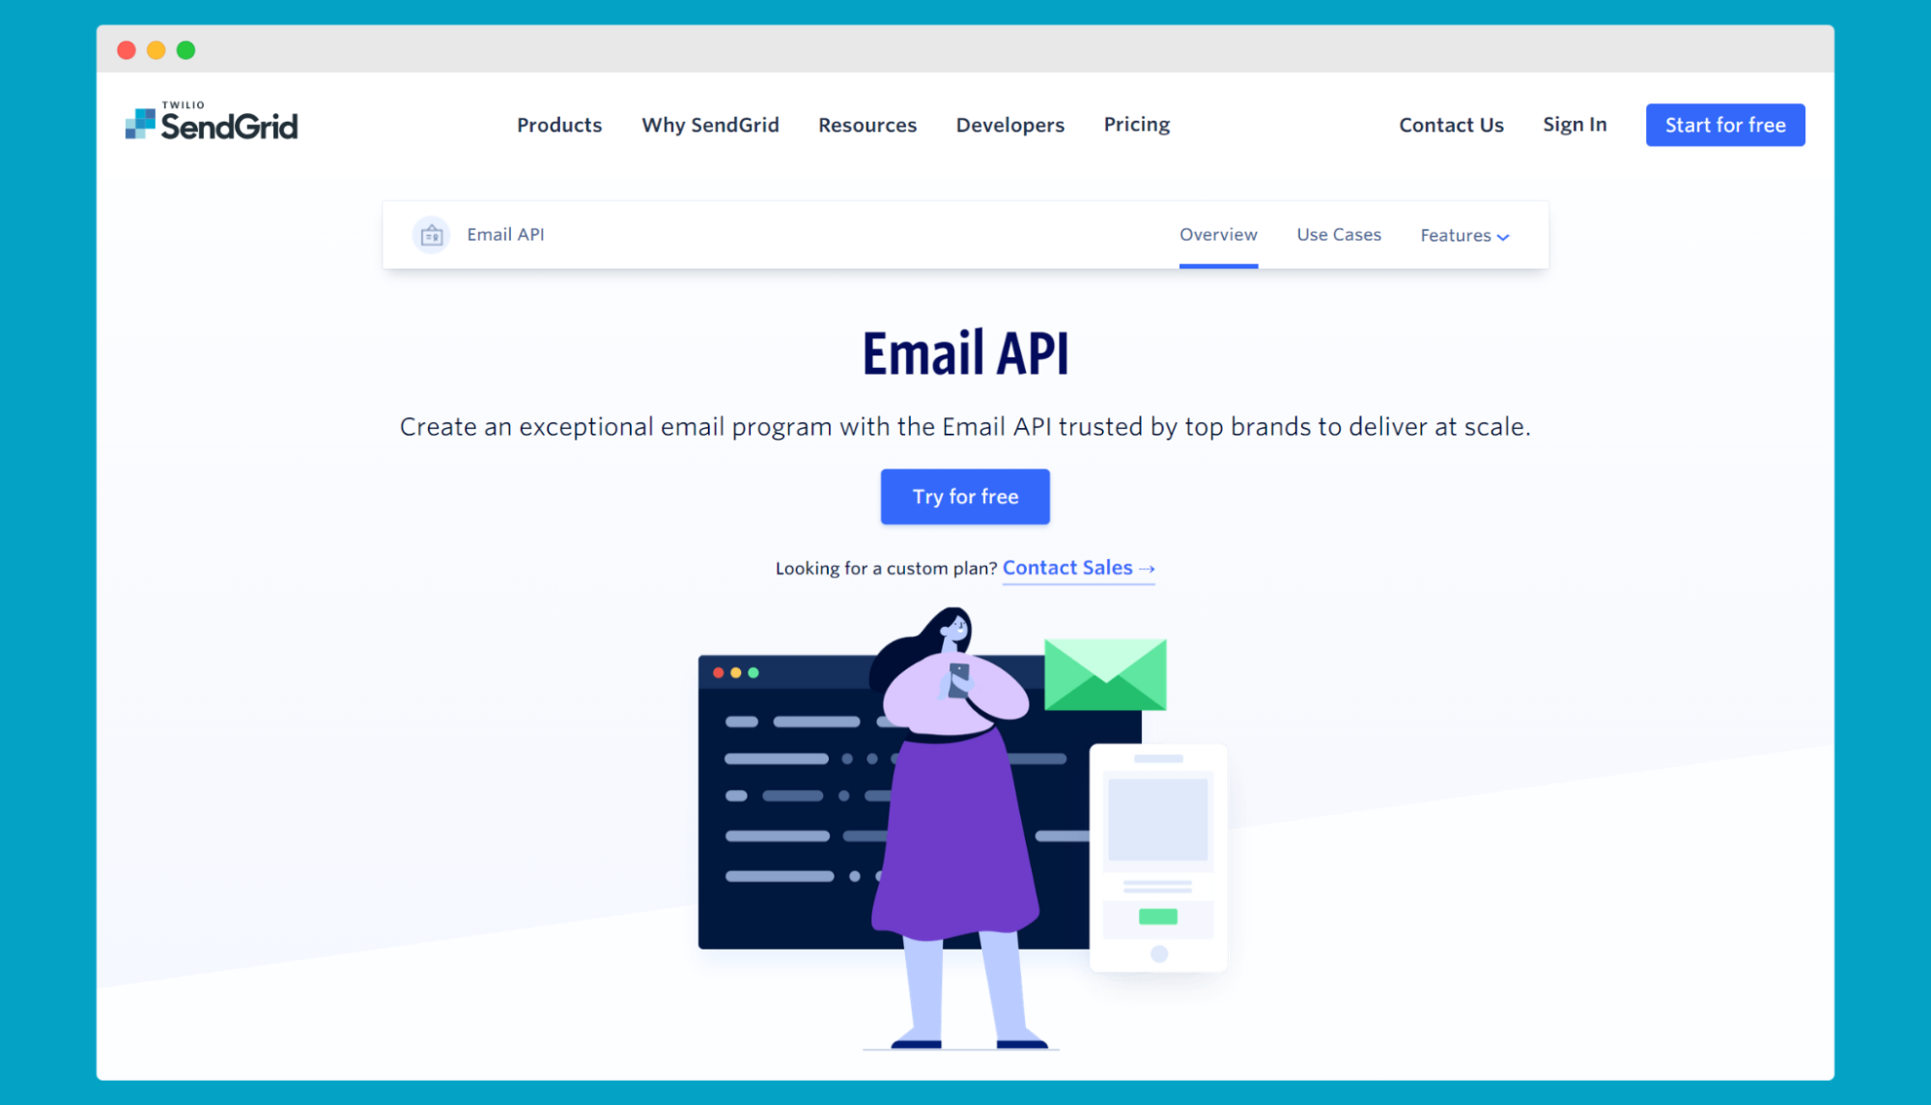
Task: Click the Start for free button
Action: (1727, 124)
